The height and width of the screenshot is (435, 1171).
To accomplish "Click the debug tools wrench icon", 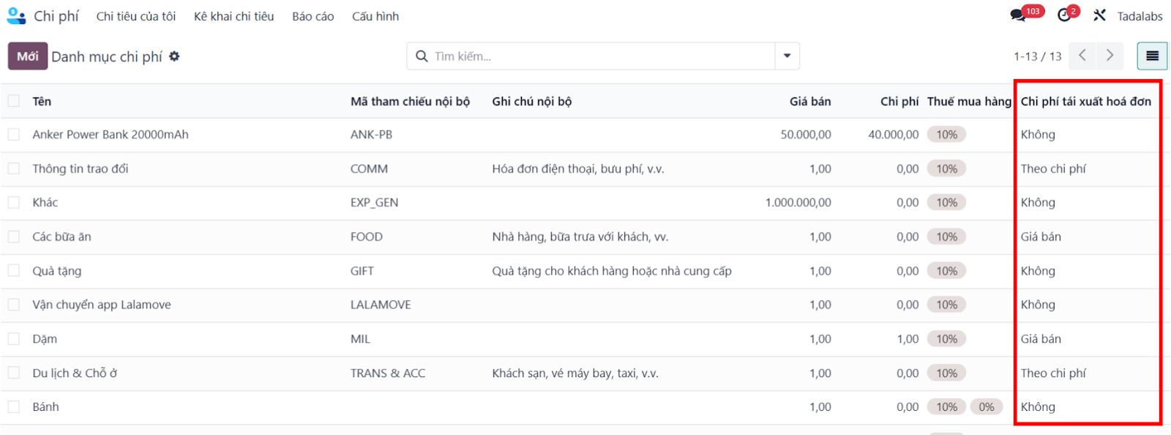I will 1099,15.
